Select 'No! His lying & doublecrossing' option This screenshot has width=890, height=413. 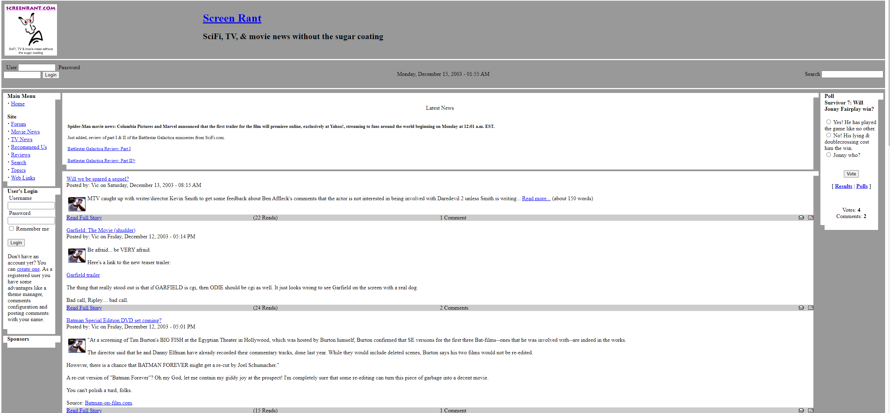point(828,135)
